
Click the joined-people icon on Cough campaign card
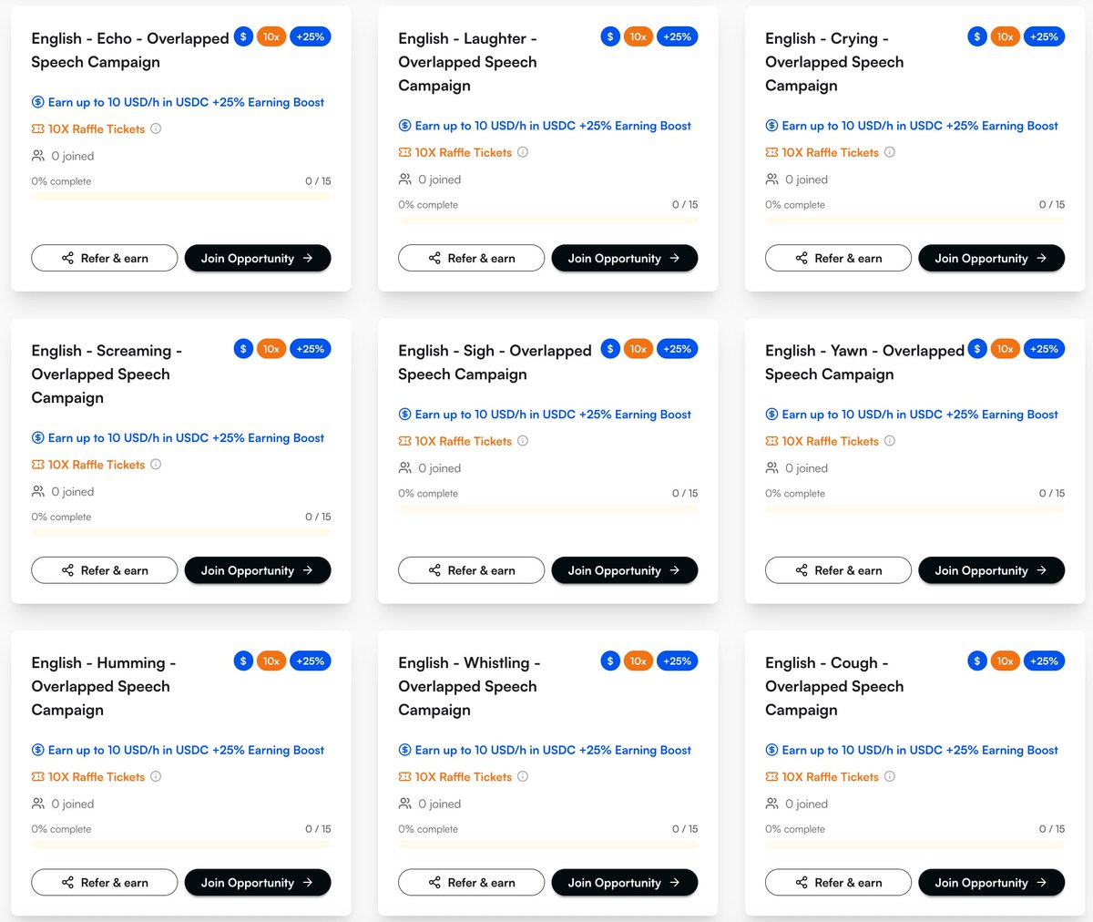(771, 804)
